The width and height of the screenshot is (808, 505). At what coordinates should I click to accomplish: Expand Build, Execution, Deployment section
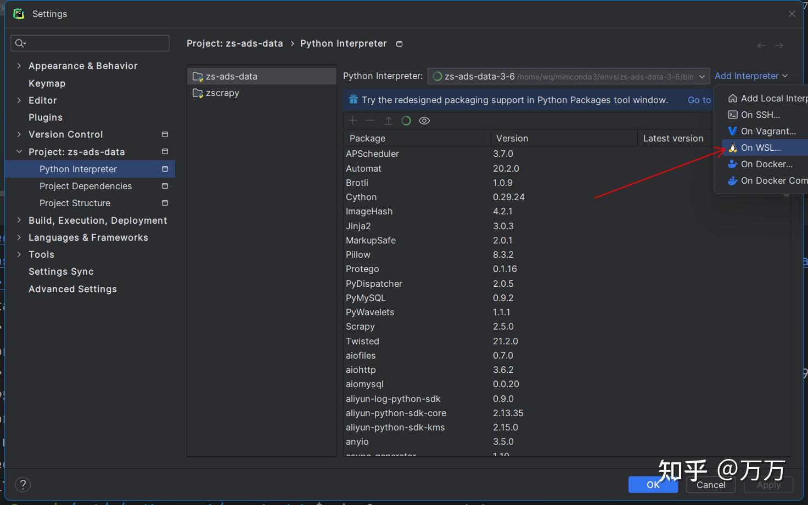click(19, 220)
